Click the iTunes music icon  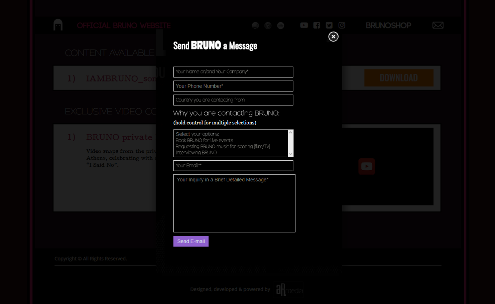(x=268, y=25)
